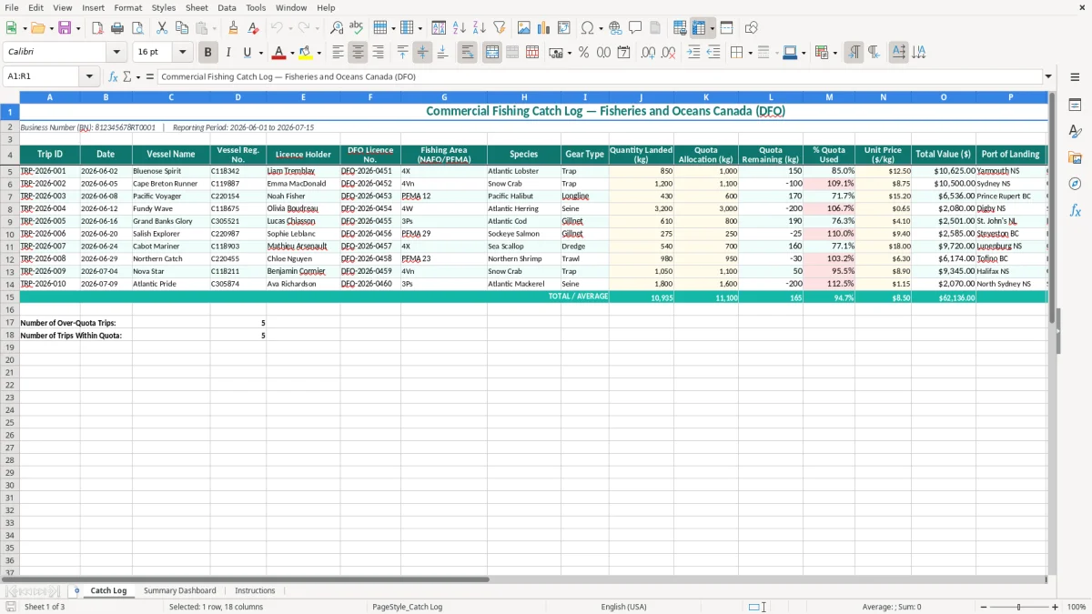Click the Sort Descending icon
The width and height of the screenshot is (1092, 614).
(x=480, y=28)
